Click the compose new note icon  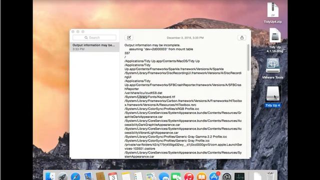[x=129, y=38]
